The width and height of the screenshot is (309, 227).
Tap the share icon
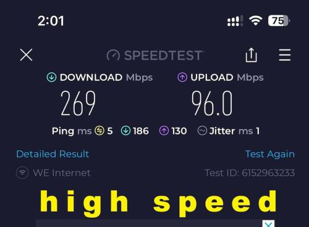coord(251,55)
